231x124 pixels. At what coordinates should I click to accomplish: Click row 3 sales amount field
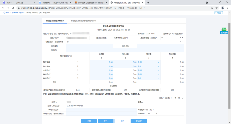tap(101, 70)
